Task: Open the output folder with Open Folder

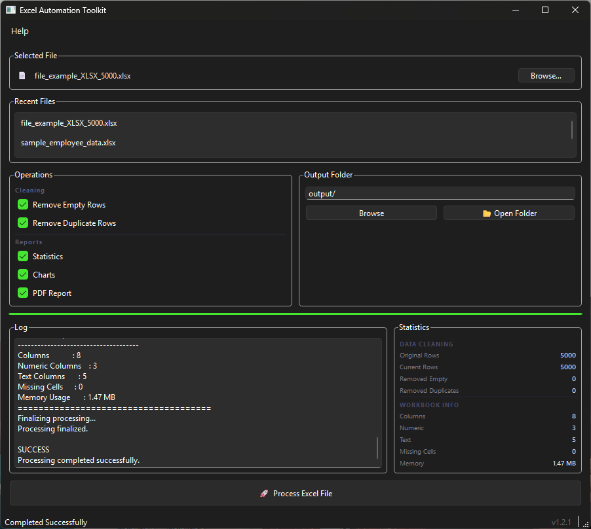Action: pyautogui.click(x=509, y=213)
